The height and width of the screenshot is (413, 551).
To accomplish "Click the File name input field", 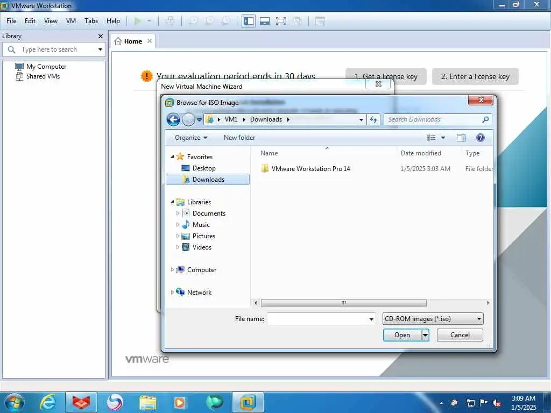I will (317, 319).
